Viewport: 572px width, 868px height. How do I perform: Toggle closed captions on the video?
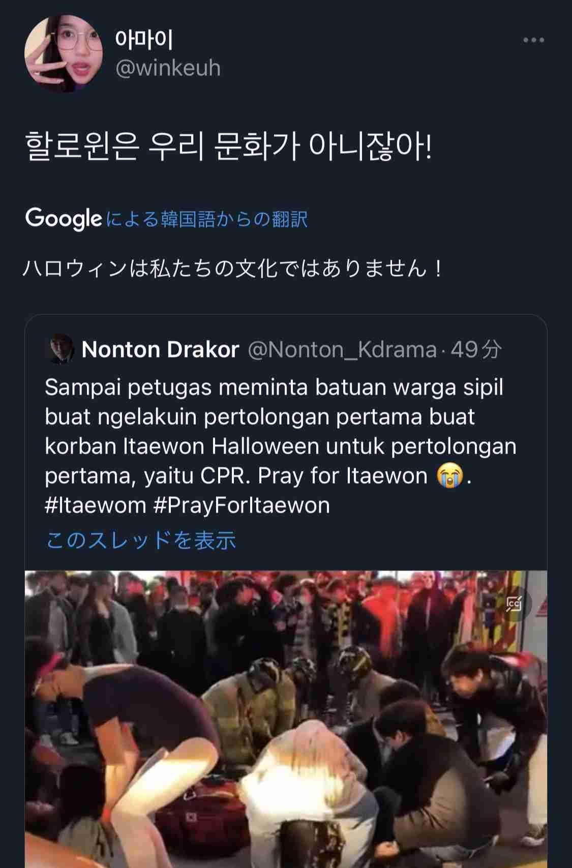click(x=515, y=604)
